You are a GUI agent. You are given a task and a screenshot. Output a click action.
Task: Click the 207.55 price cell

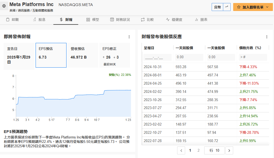click(181, 116)
